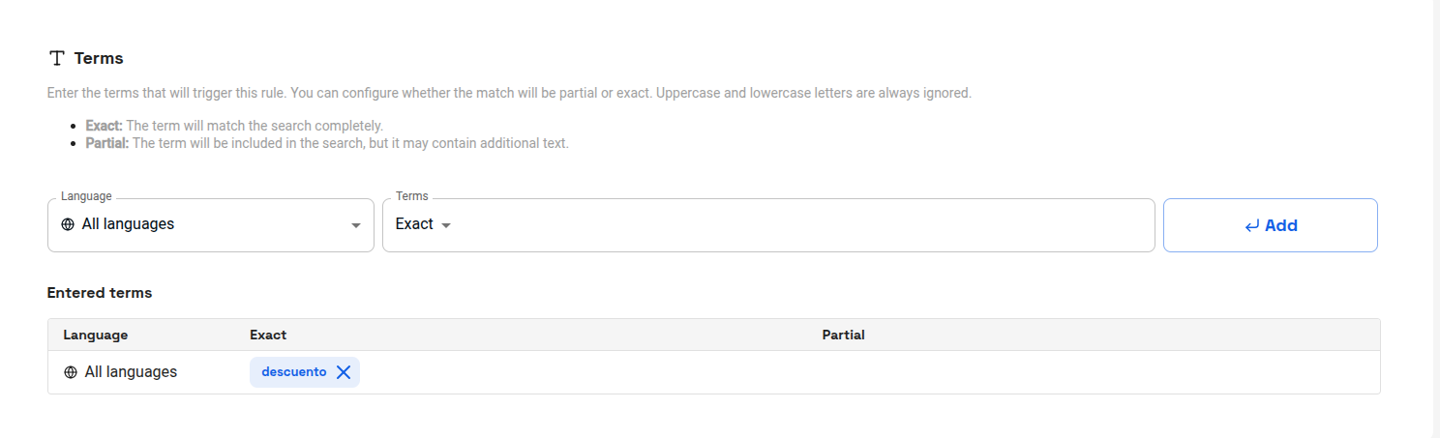Click the Terms section heading text

[99, 58]
